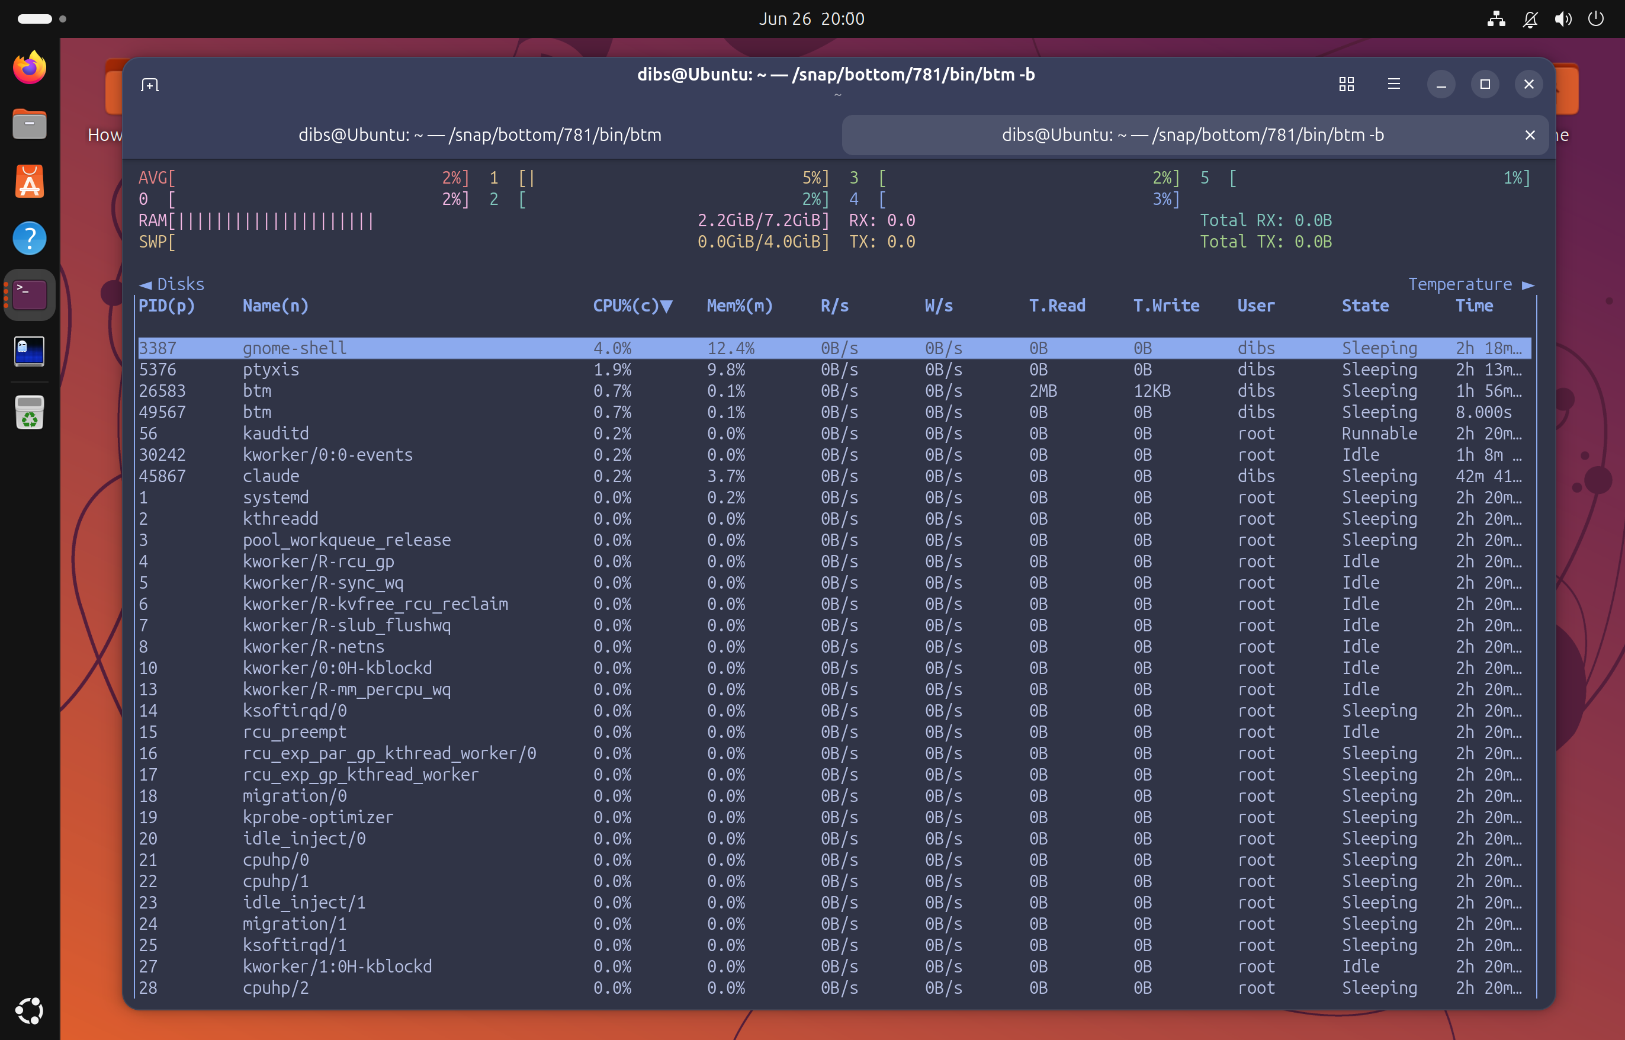Click the RAM usage bar
The width and height of the screenshot is (1625, 1040).
(483, 221)
